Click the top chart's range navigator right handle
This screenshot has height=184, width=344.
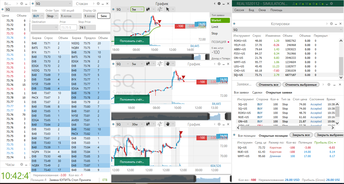pyautogui.click(x=207, y=57)
